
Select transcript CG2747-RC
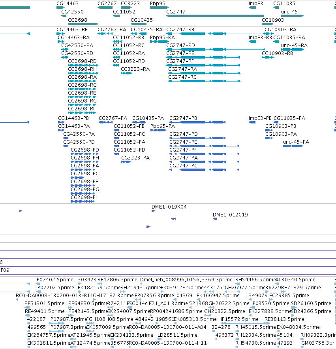pos(182,77)
